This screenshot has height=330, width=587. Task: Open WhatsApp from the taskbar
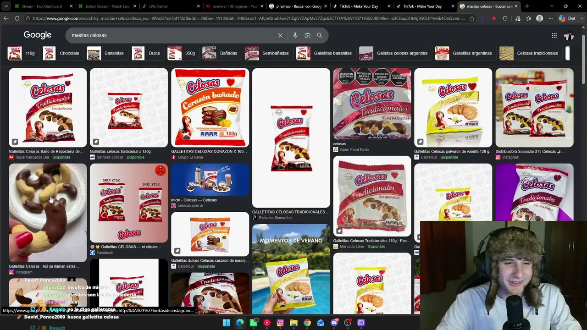(254, 323)
